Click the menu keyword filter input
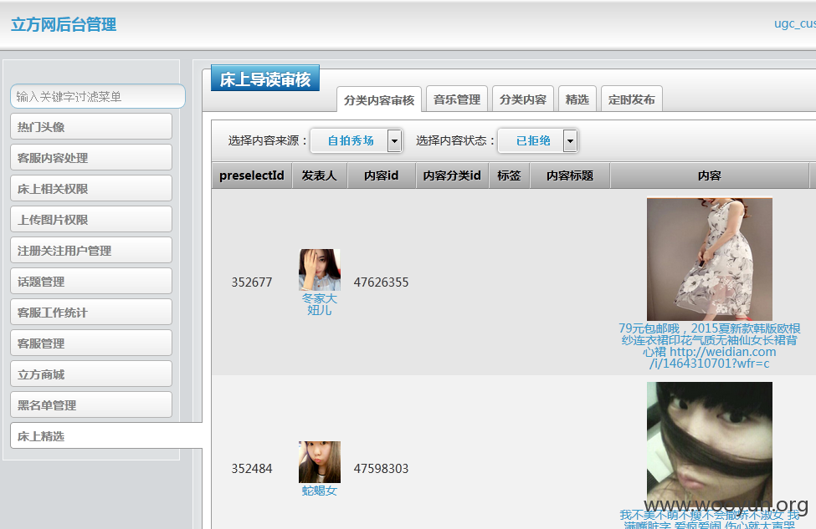816x529 pixels. click(x=98, y=97)
